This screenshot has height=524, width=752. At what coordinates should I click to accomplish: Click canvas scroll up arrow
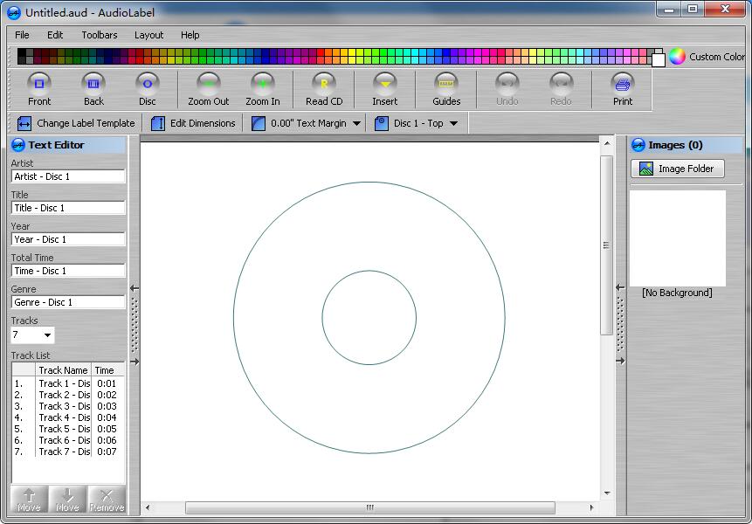[x=607, y=143]
